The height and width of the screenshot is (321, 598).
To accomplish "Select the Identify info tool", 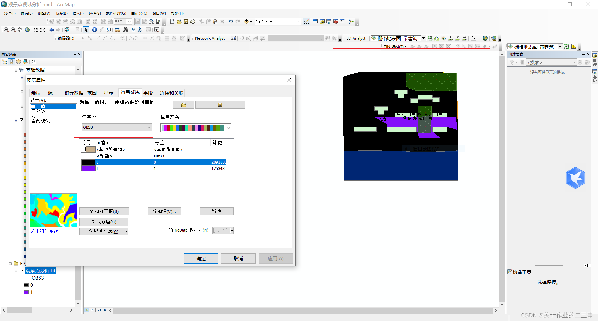I will point(94,30).
